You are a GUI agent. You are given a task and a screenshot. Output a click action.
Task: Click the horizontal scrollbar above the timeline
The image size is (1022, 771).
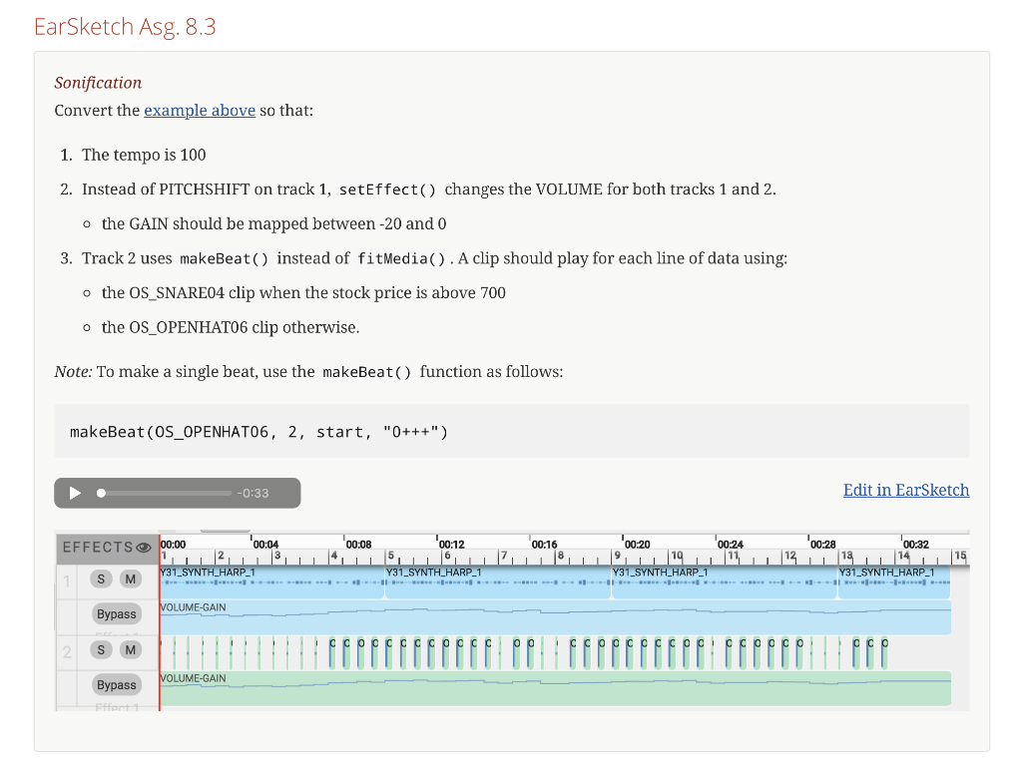click(225, 532)
